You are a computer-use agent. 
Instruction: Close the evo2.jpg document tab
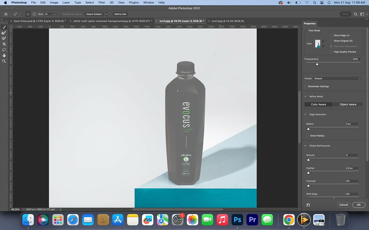[209, 21]
